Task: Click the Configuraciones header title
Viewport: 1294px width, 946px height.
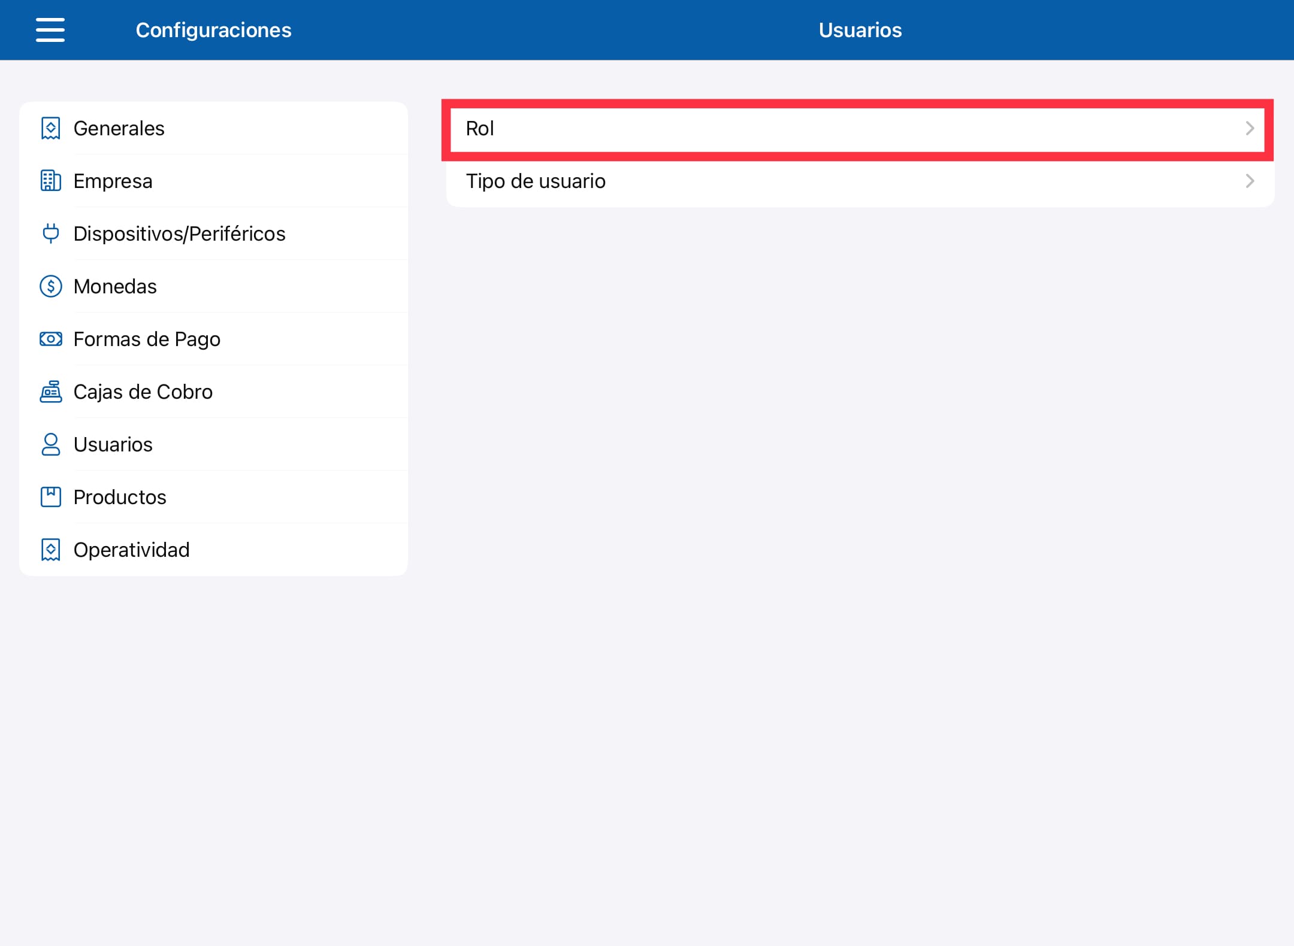Action: (x=214, y=30)
